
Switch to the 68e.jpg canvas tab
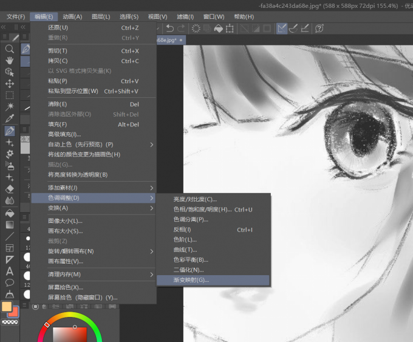[x=171, y=40]
